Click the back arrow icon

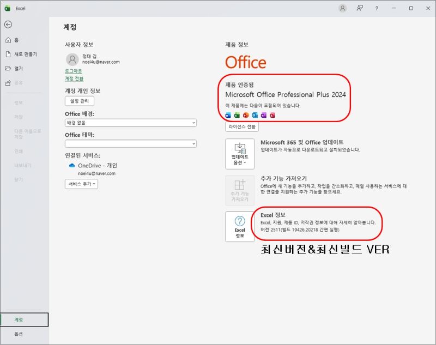click(8, 25)
